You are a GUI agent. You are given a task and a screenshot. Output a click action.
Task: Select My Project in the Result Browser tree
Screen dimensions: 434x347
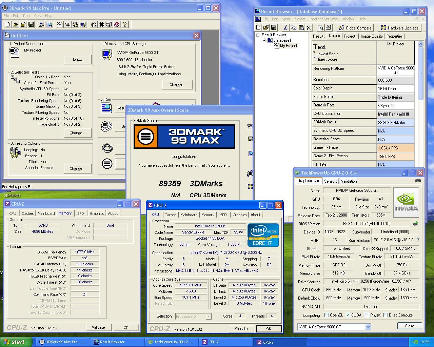pyautogui.click(x=289, y=46)
